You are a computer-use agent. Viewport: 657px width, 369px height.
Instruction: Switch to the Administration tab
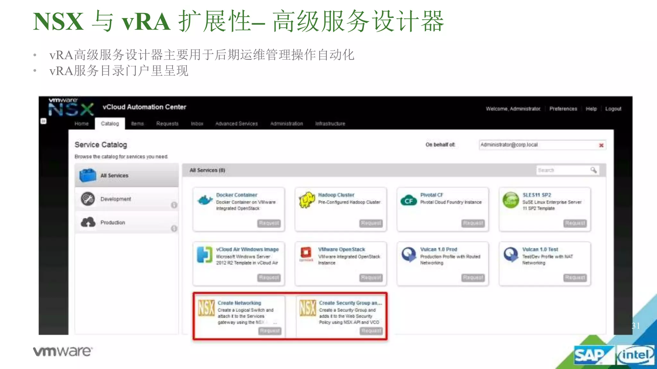pos(286,124)
